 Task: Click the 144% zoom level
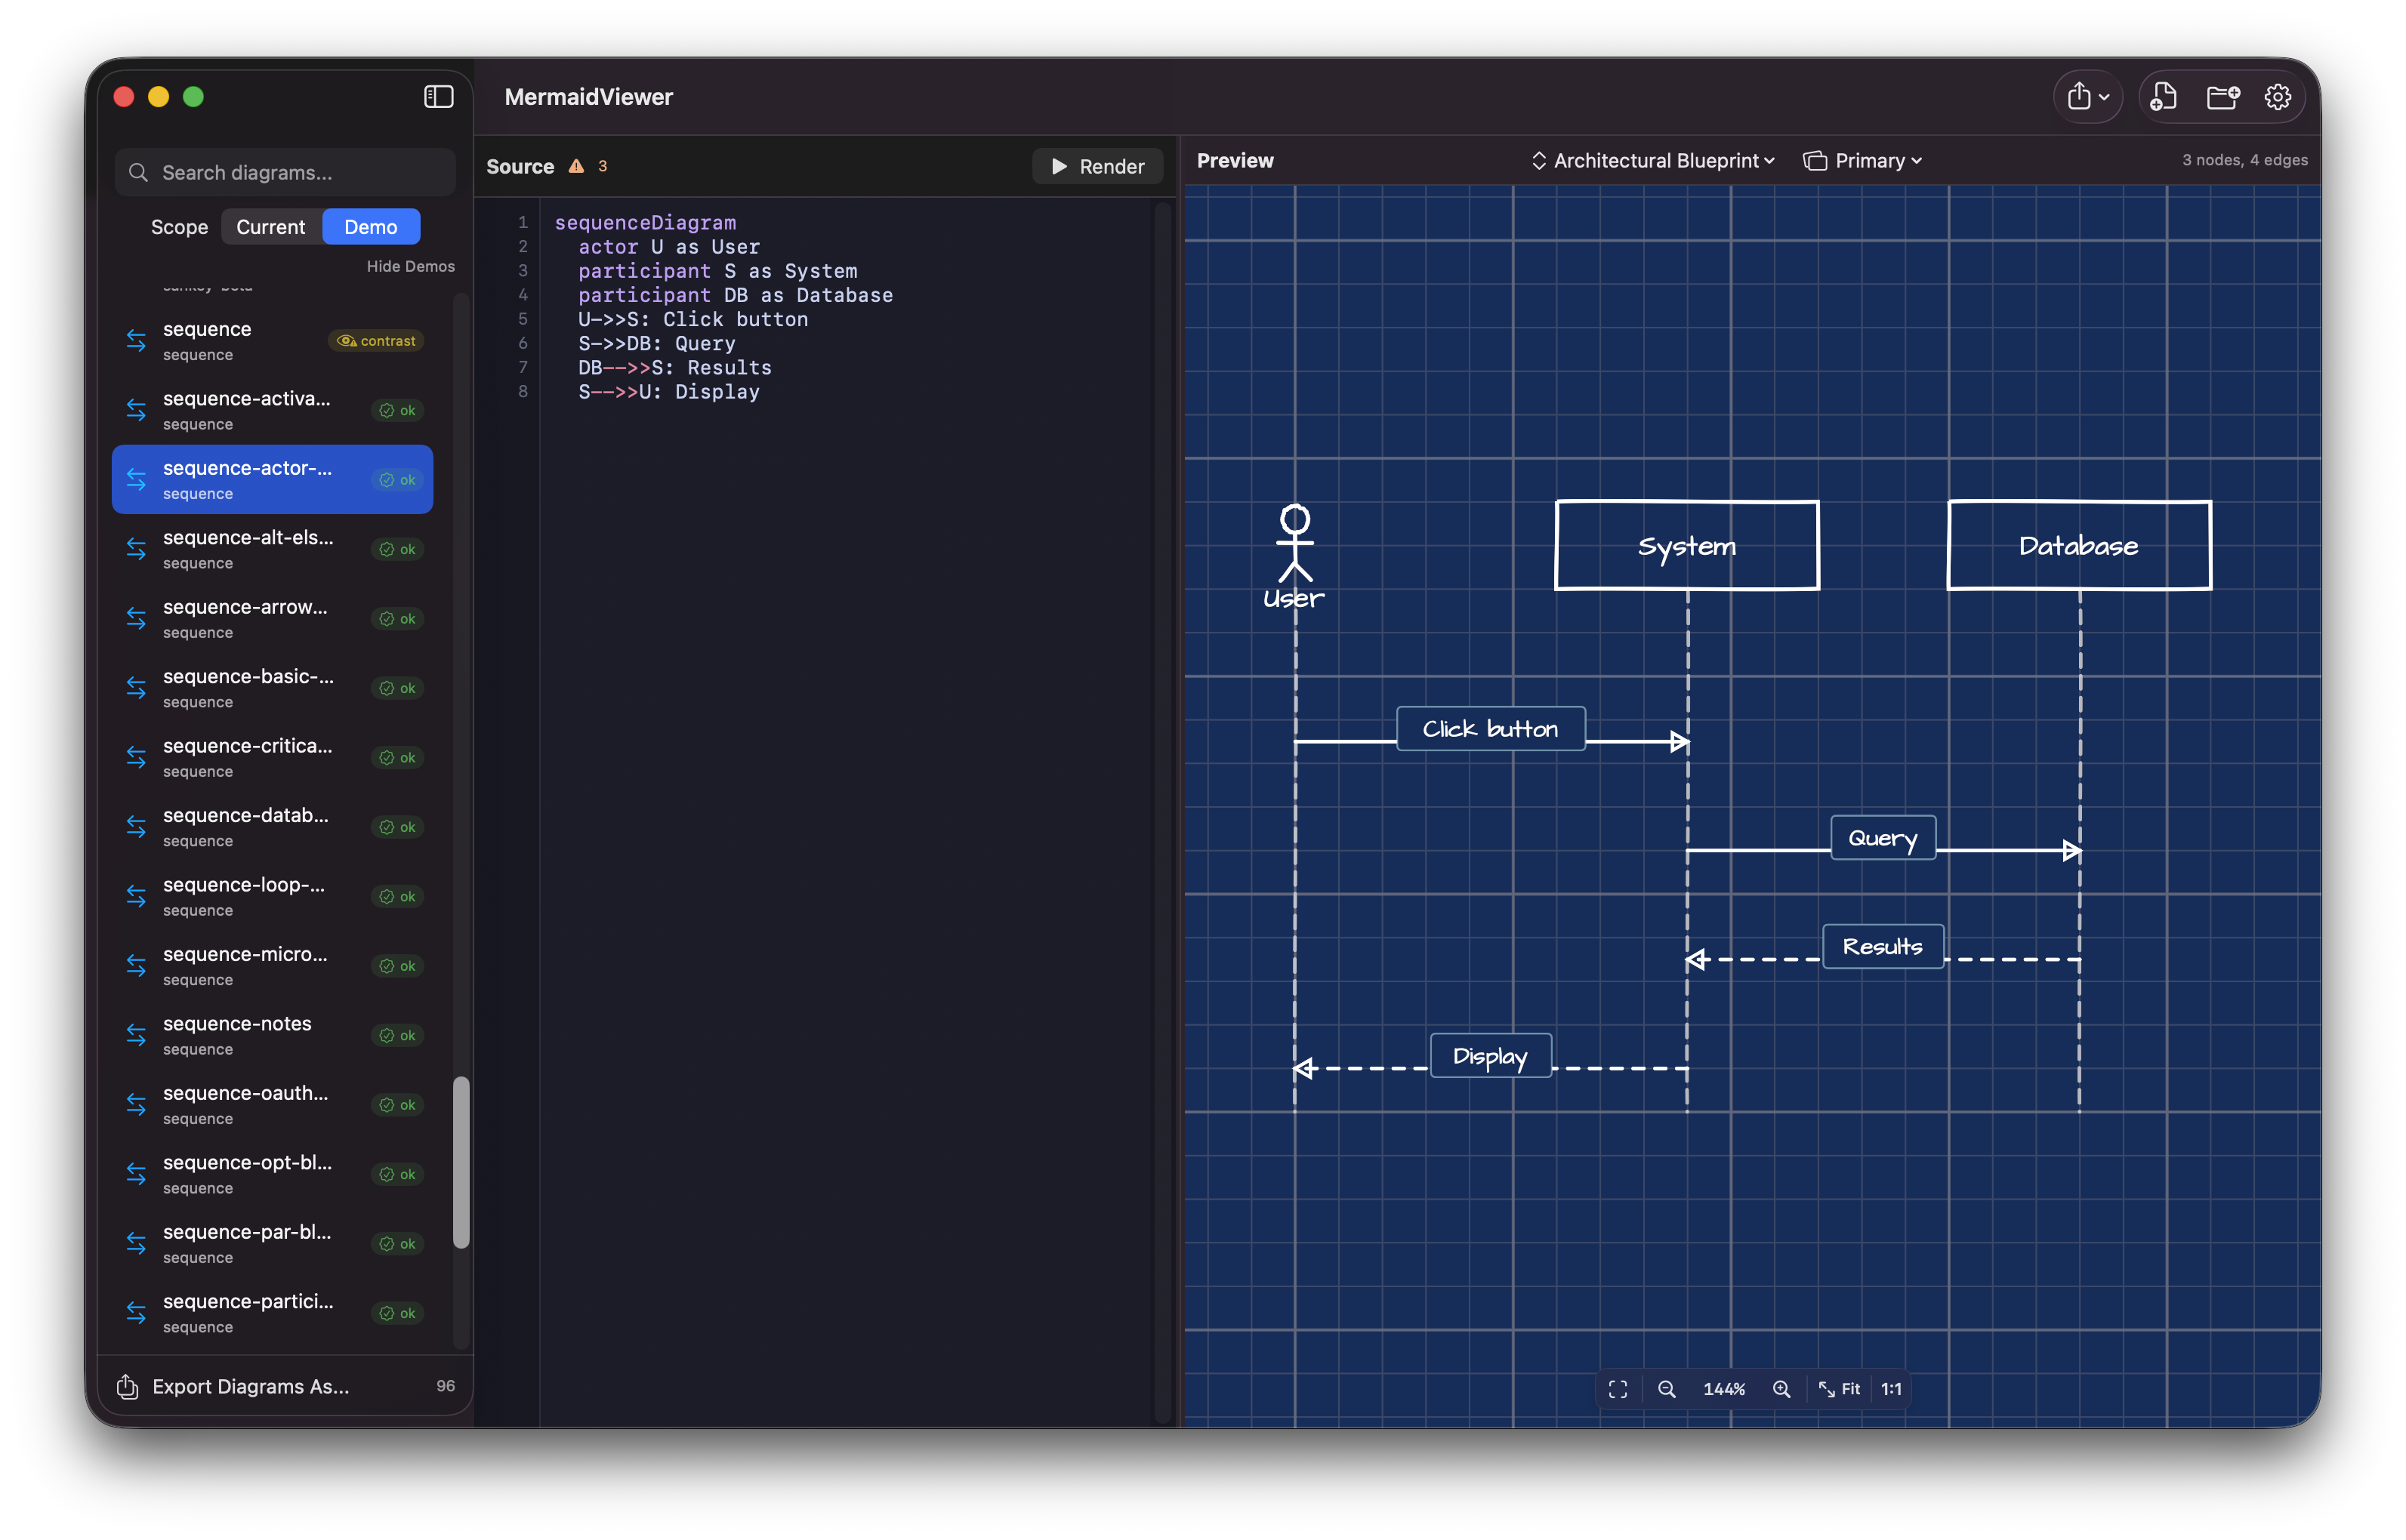coord(1724,1389)
